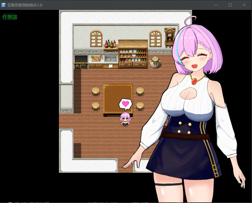Click the left arched window

click(96, 39)
